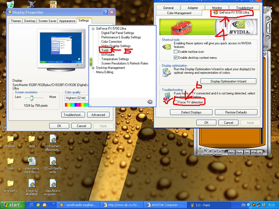Open the Color quality dropdown
Screen dimensions: 279x209
point(77,98)
